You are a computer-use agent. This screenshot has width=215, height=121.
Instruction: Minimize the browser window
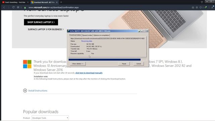207,1
